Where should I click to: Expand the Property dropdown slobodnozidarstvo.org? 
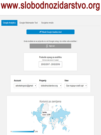click(x=50, y=86)
